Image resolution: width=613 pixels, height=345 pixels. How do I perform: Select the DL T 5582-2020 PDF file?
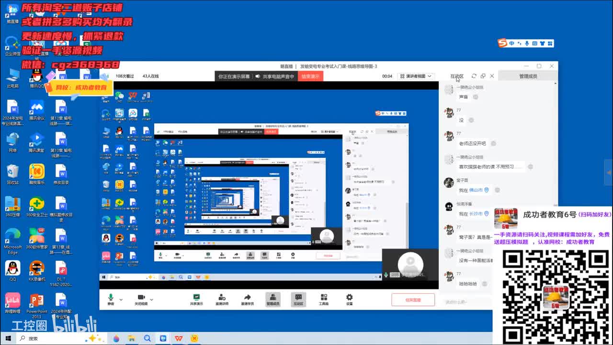[x=61, y=274]
